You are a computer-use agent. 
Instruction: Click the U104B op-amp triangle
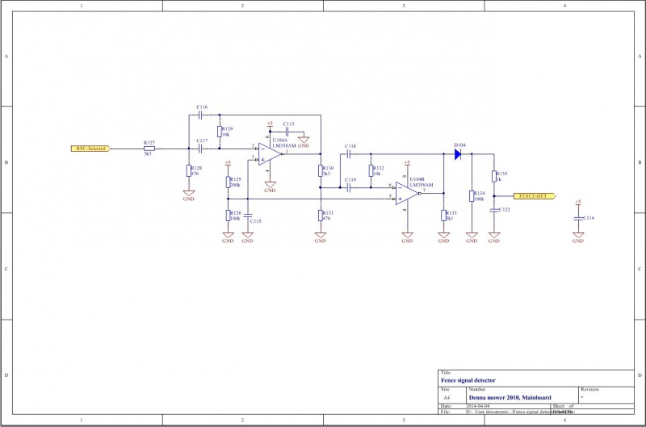tap(407, 194)
